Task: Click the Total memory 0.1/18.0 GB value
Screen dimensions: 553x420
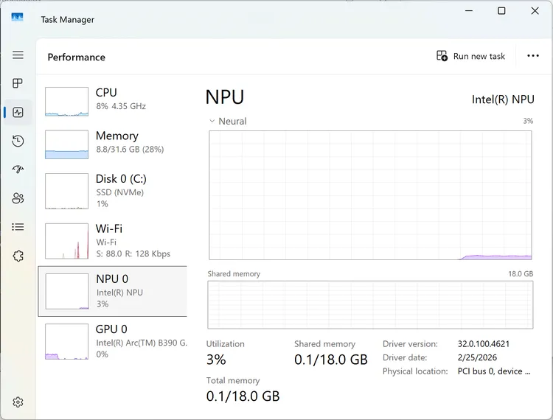Action: pyautogui.click(x=243, y=396)
